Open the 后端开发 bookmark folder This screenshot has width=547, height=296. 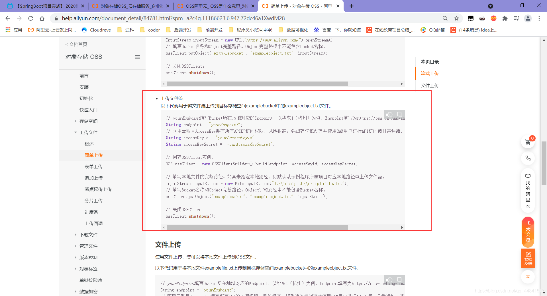(x=179, y=30)
